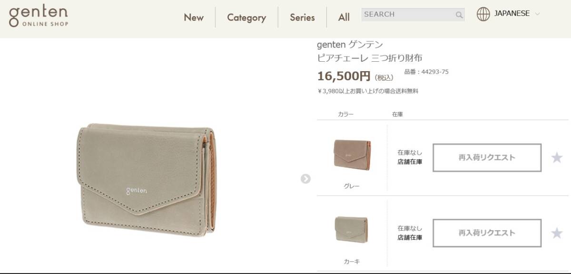This screenshot has height=274, width=571.
Task: Expand language list via chevron arrow
Action: [x=538, y=14]
